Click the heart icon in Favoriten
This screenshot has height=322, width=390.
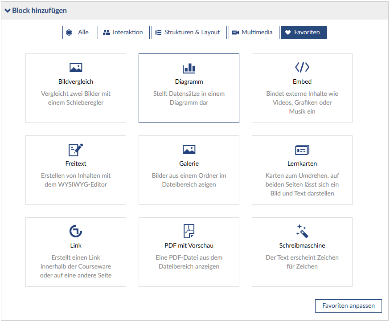tap(288, 33)
